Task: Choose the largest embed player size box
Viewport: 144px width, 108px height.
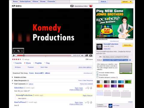Action: coord(126,94)
